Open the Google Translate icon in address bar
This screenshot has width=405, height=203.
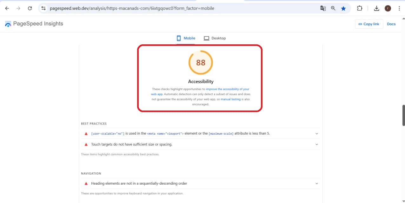click(x=323, y=8)
